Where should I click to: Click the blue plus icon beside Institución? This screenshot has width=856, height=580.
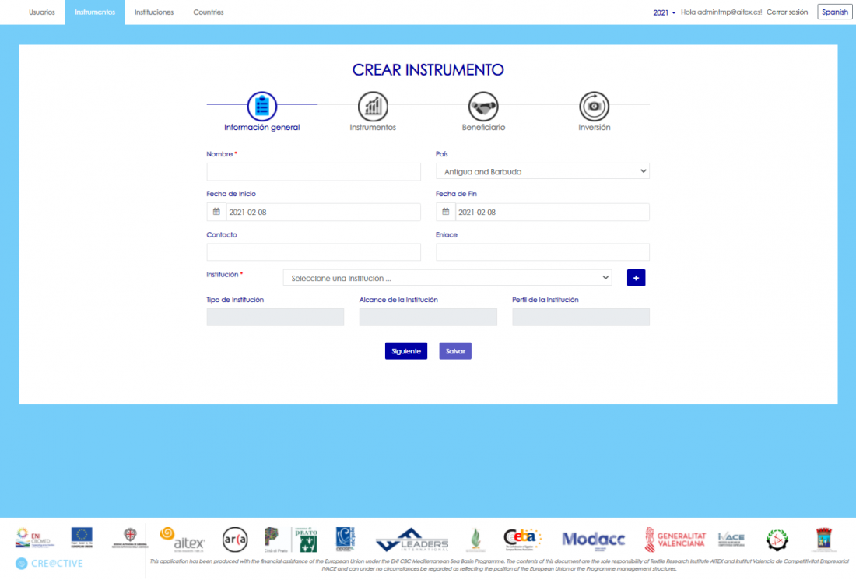(x=636, y=277)
